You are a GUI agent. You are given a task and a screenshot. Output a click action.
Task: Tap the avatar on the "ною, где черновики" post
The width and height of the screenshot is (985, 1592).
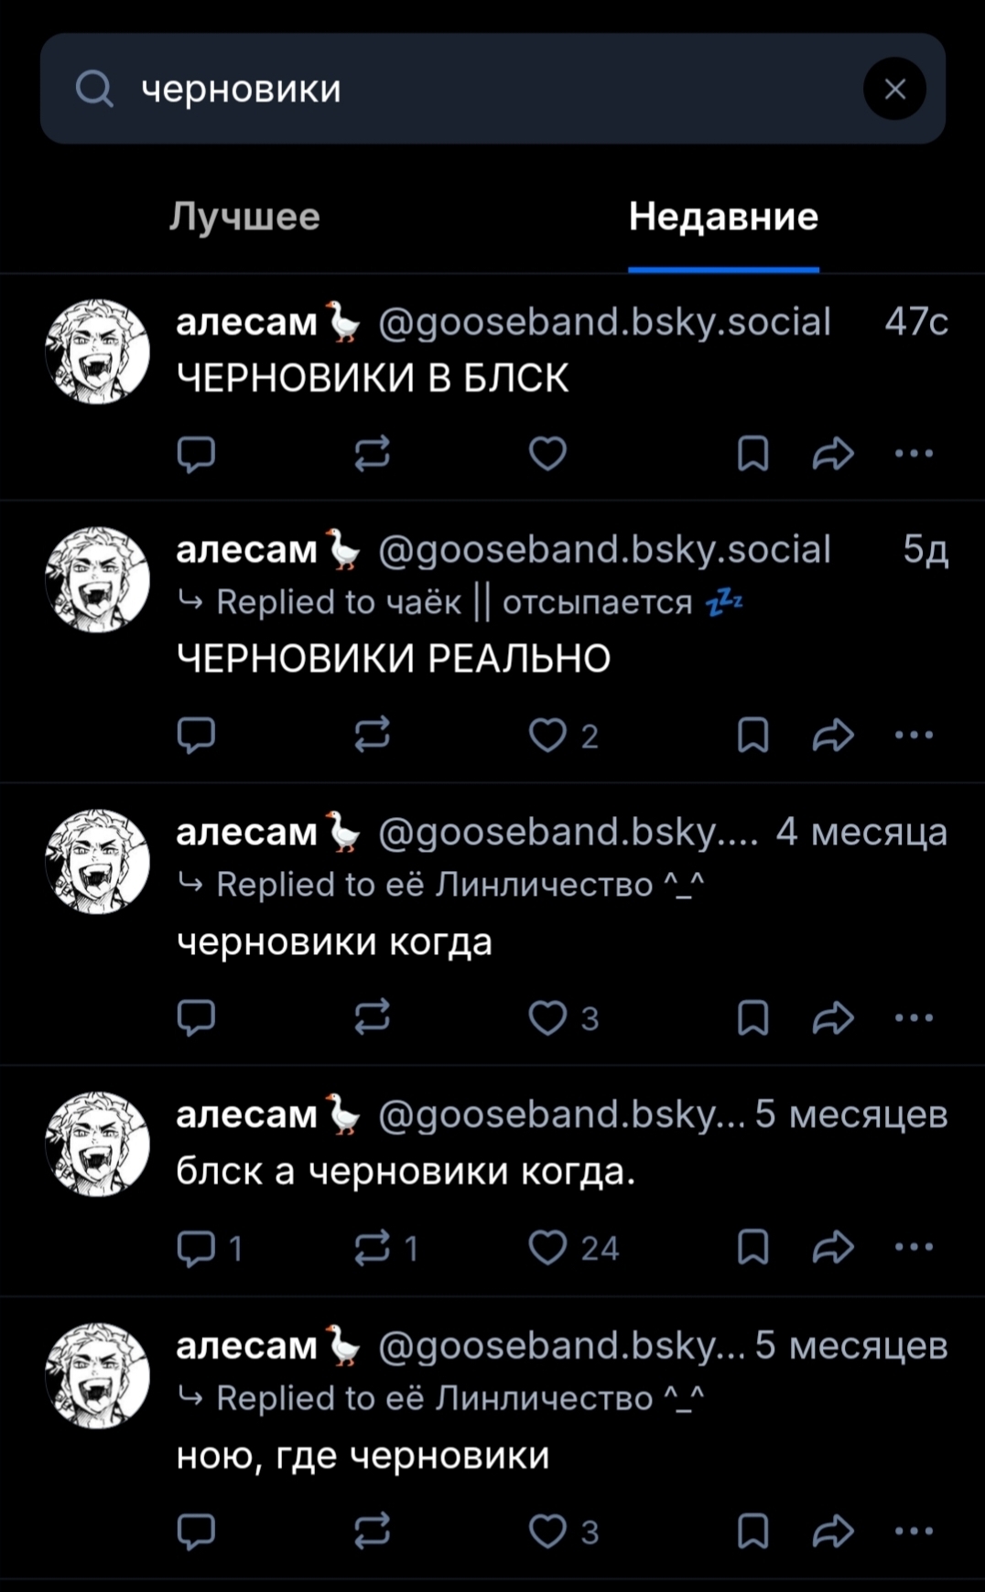(x=98, y=1375)
